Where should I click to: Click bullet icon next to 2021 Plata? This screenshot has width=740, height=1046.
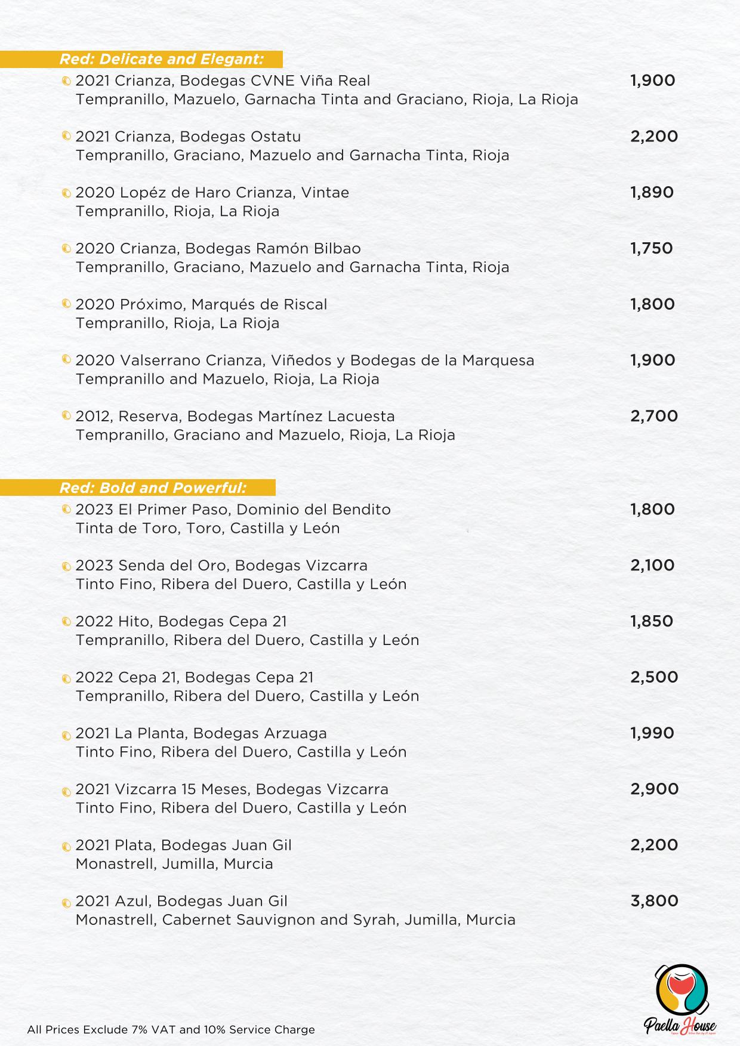coord(67,847)
